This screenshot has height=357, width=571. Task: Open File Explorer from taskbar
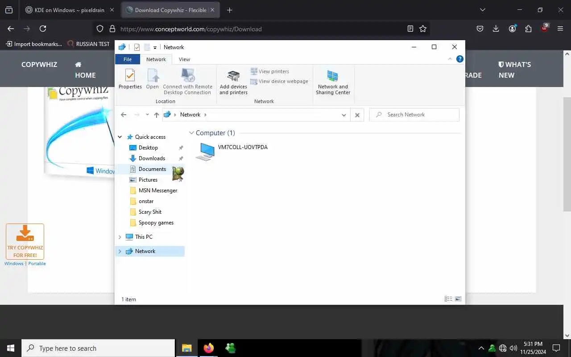186,348
